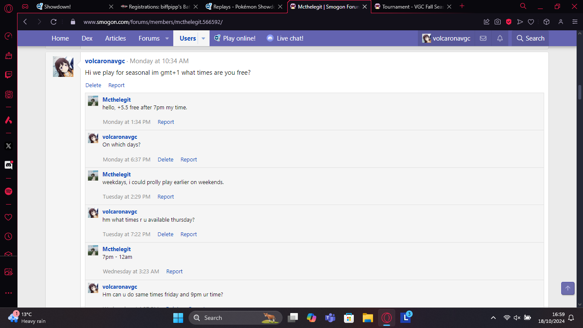Delete the top volcaronavgc profile post

pos(93,85)
